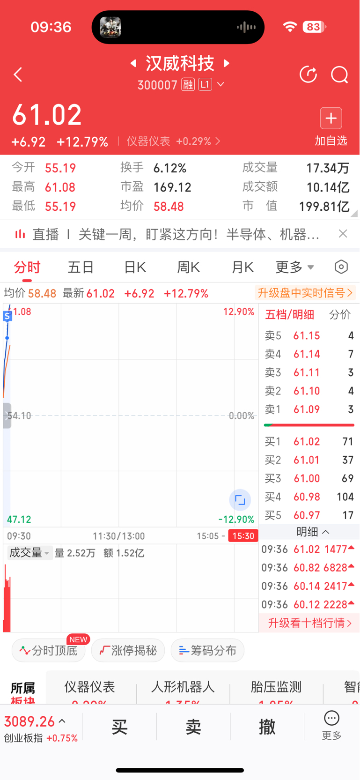The image size is (360, 780).
Task: Add stock to watchlist with plus icon
Action: coord(331,118)
